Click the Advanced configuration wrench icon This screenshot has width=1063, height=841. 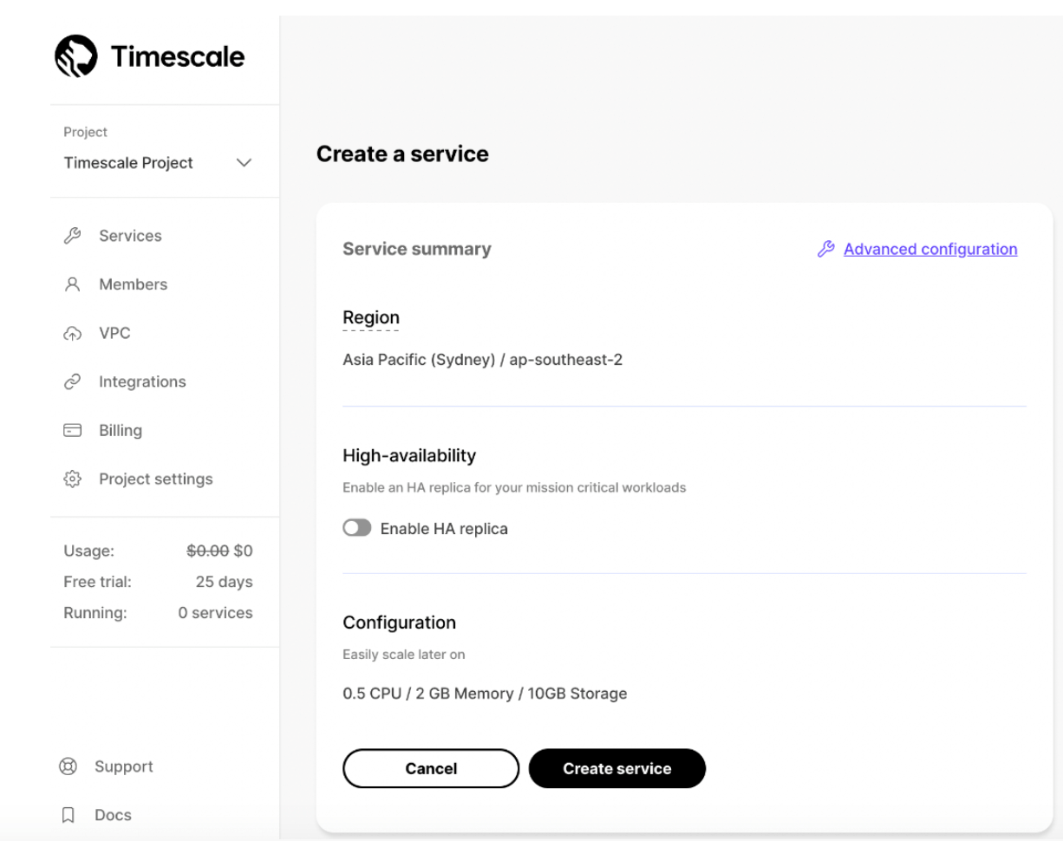825,250
